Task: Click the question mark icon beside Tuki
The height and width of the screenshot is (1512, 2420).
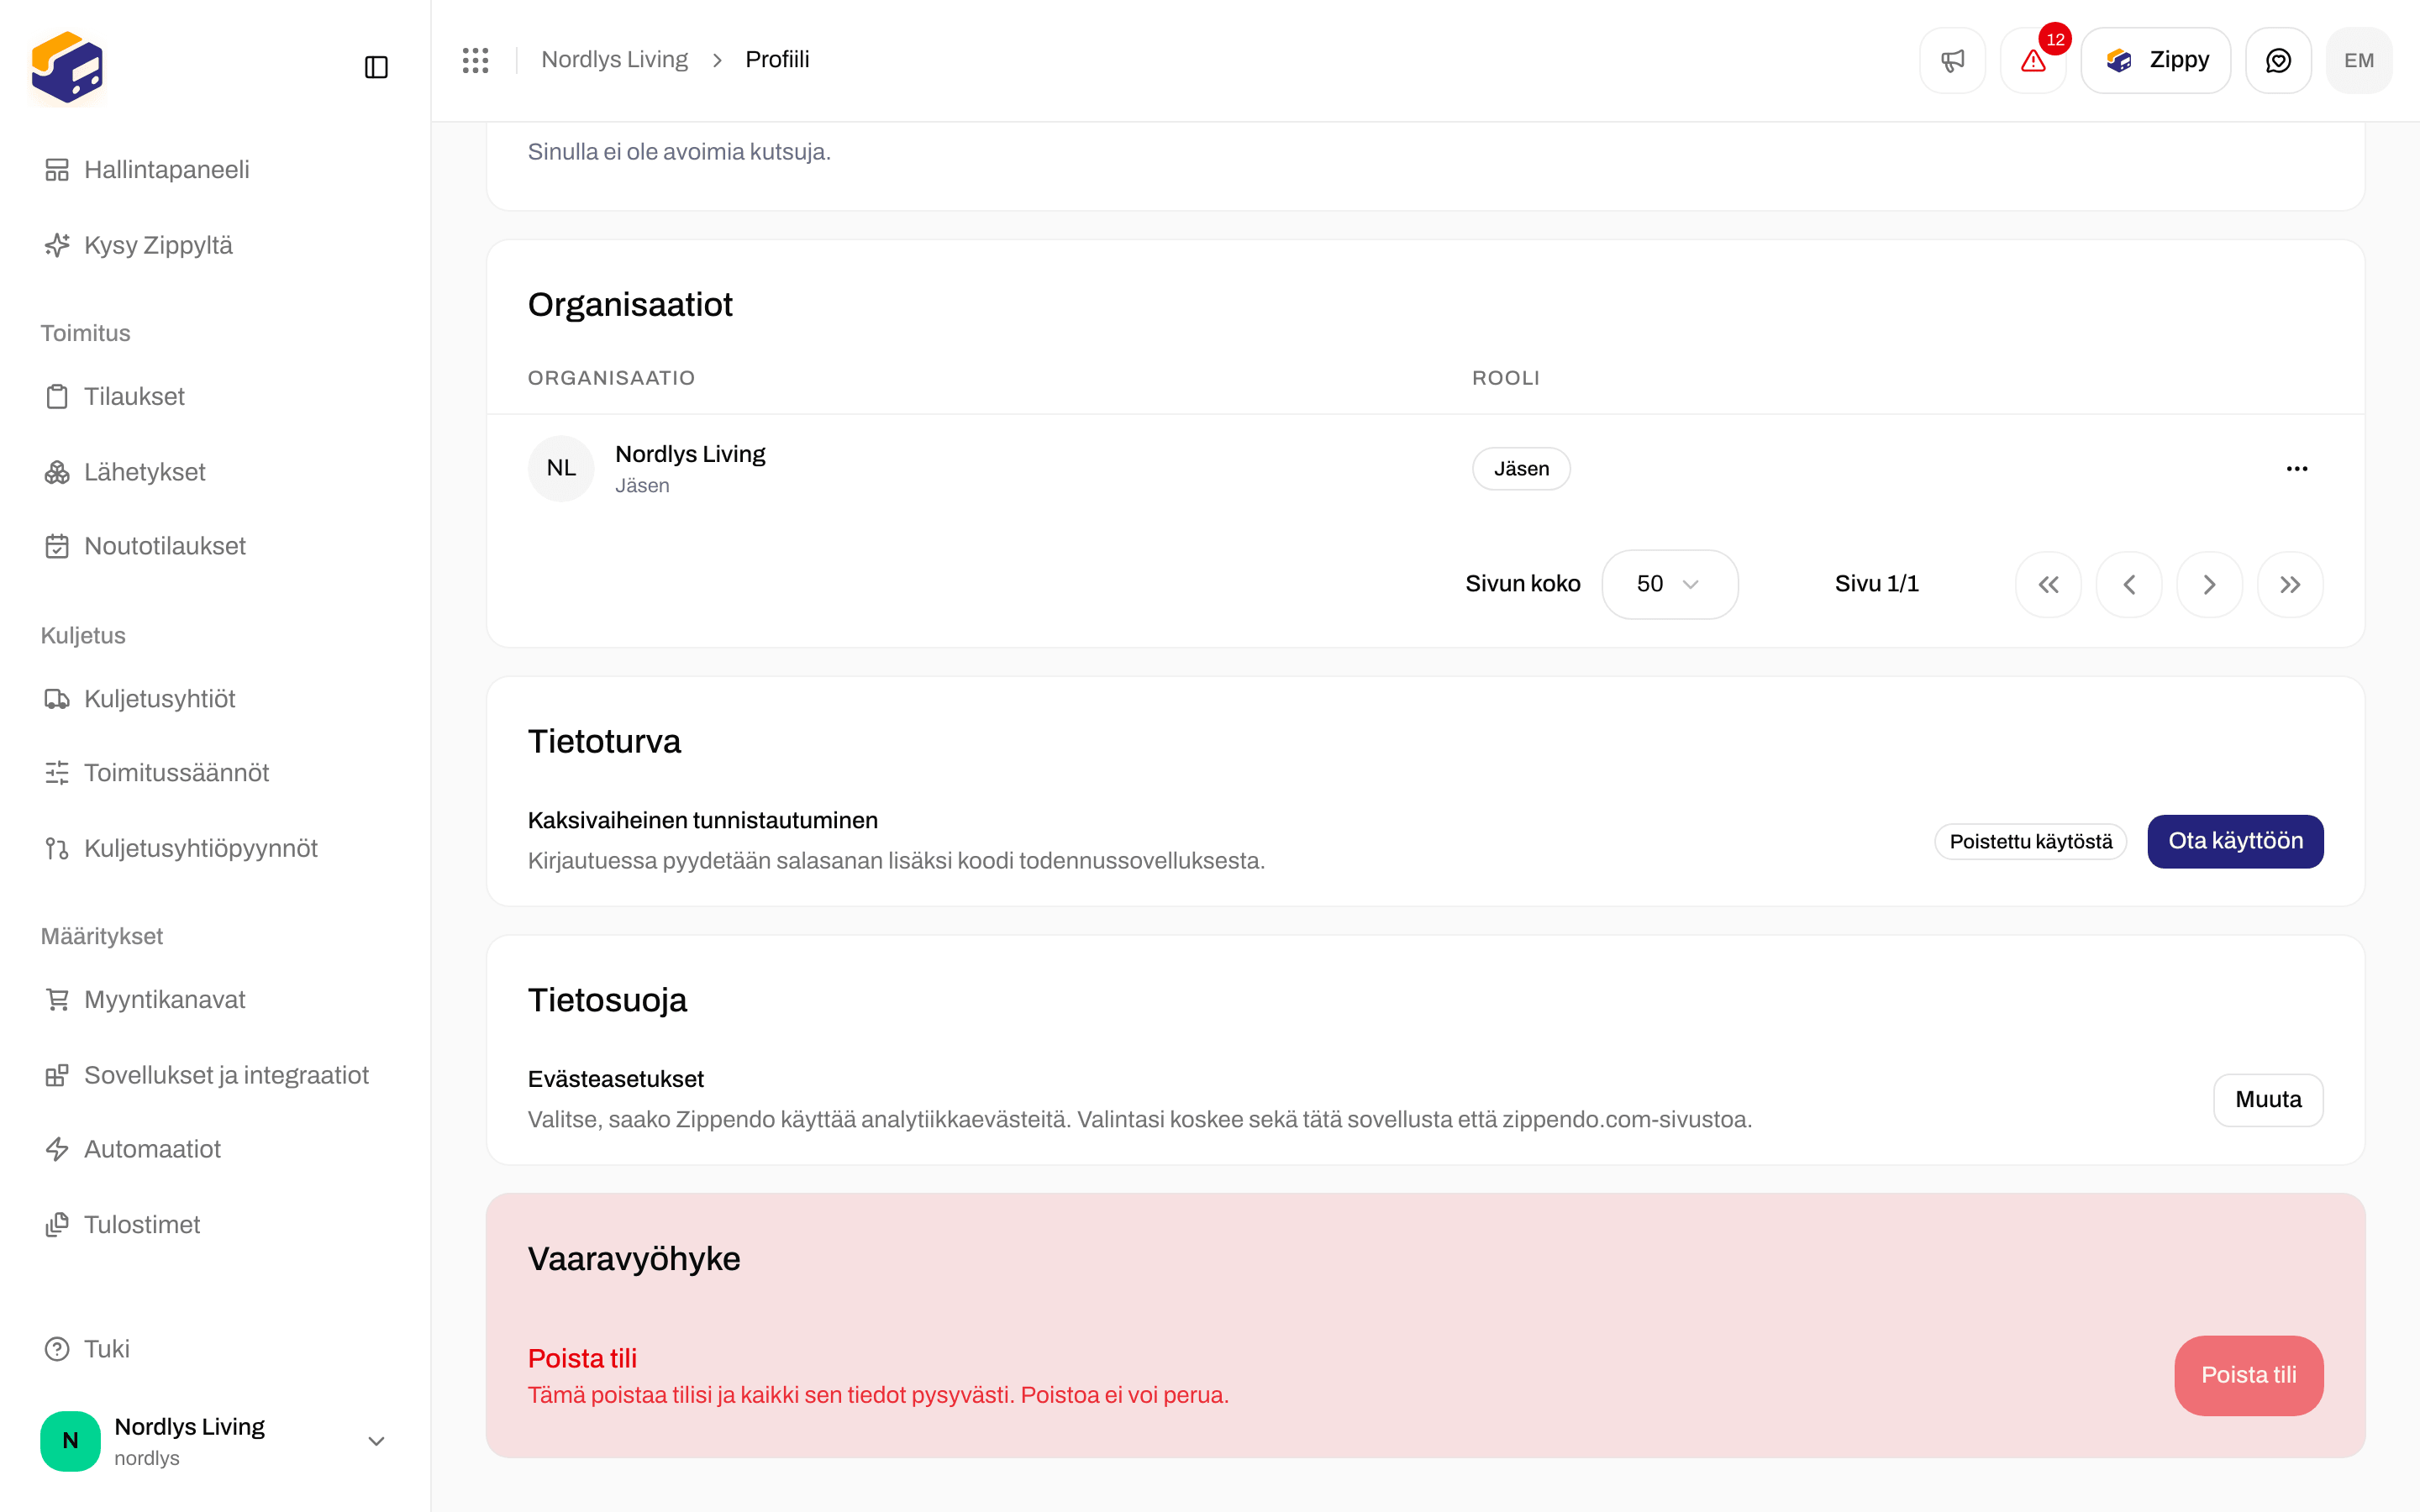Action: pos(57,1349)
